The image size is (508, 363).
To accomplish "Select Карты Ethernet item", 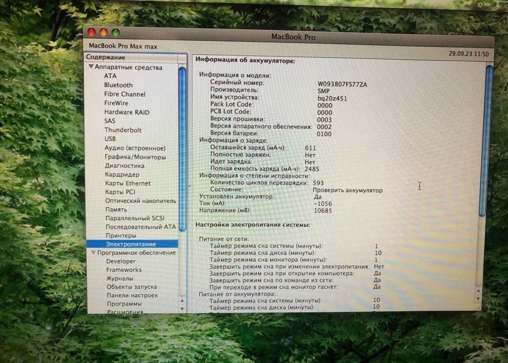I will pos(128,183).
